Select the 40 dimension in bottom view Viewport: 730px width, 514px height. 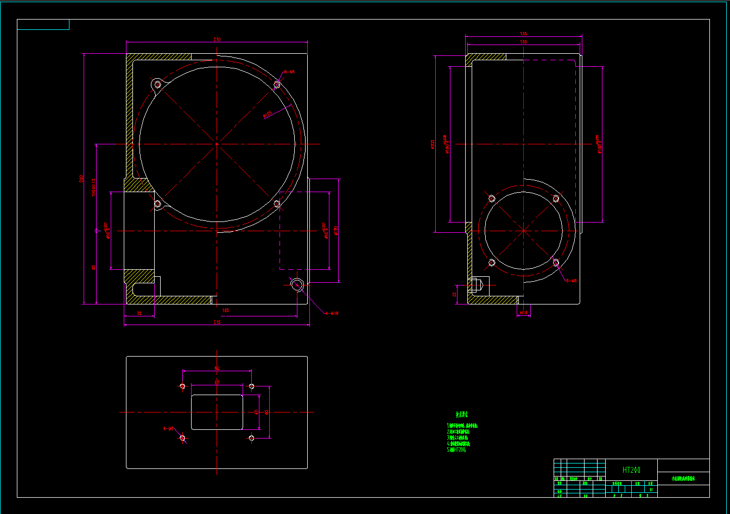(257, 412)
